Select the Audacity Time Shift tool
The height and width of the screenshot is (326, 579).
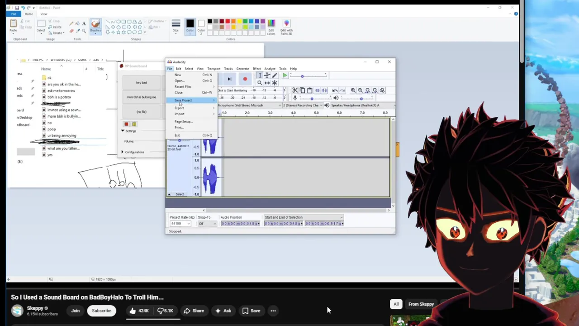point(267,83)
